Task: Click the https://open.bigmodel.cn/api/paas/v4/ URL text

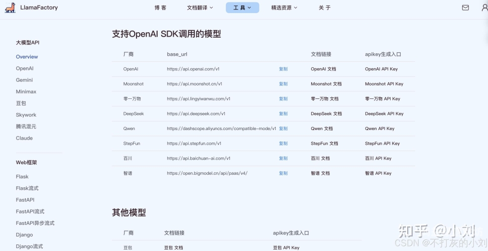Action: click(207, 173)
